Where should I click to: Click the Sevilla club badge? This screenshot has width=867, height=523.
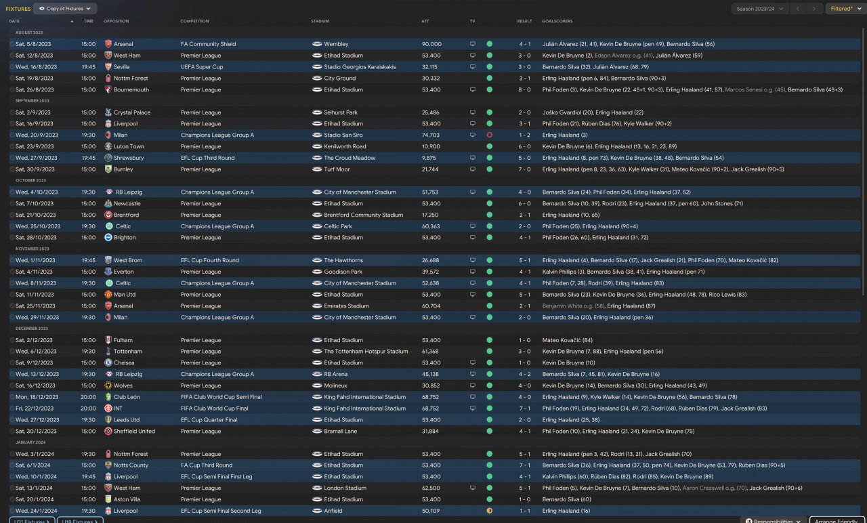[x=108, y=67]
